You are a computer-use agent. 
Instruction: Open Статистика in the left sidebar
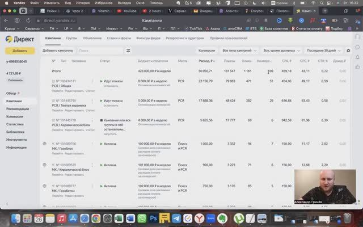click(15, 124)
